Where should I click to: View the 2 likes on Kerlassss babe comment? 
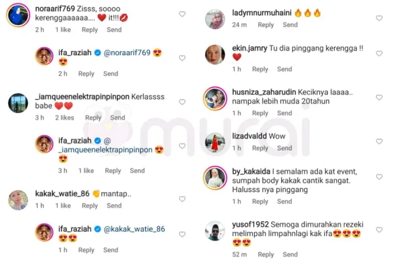(64, 118)
